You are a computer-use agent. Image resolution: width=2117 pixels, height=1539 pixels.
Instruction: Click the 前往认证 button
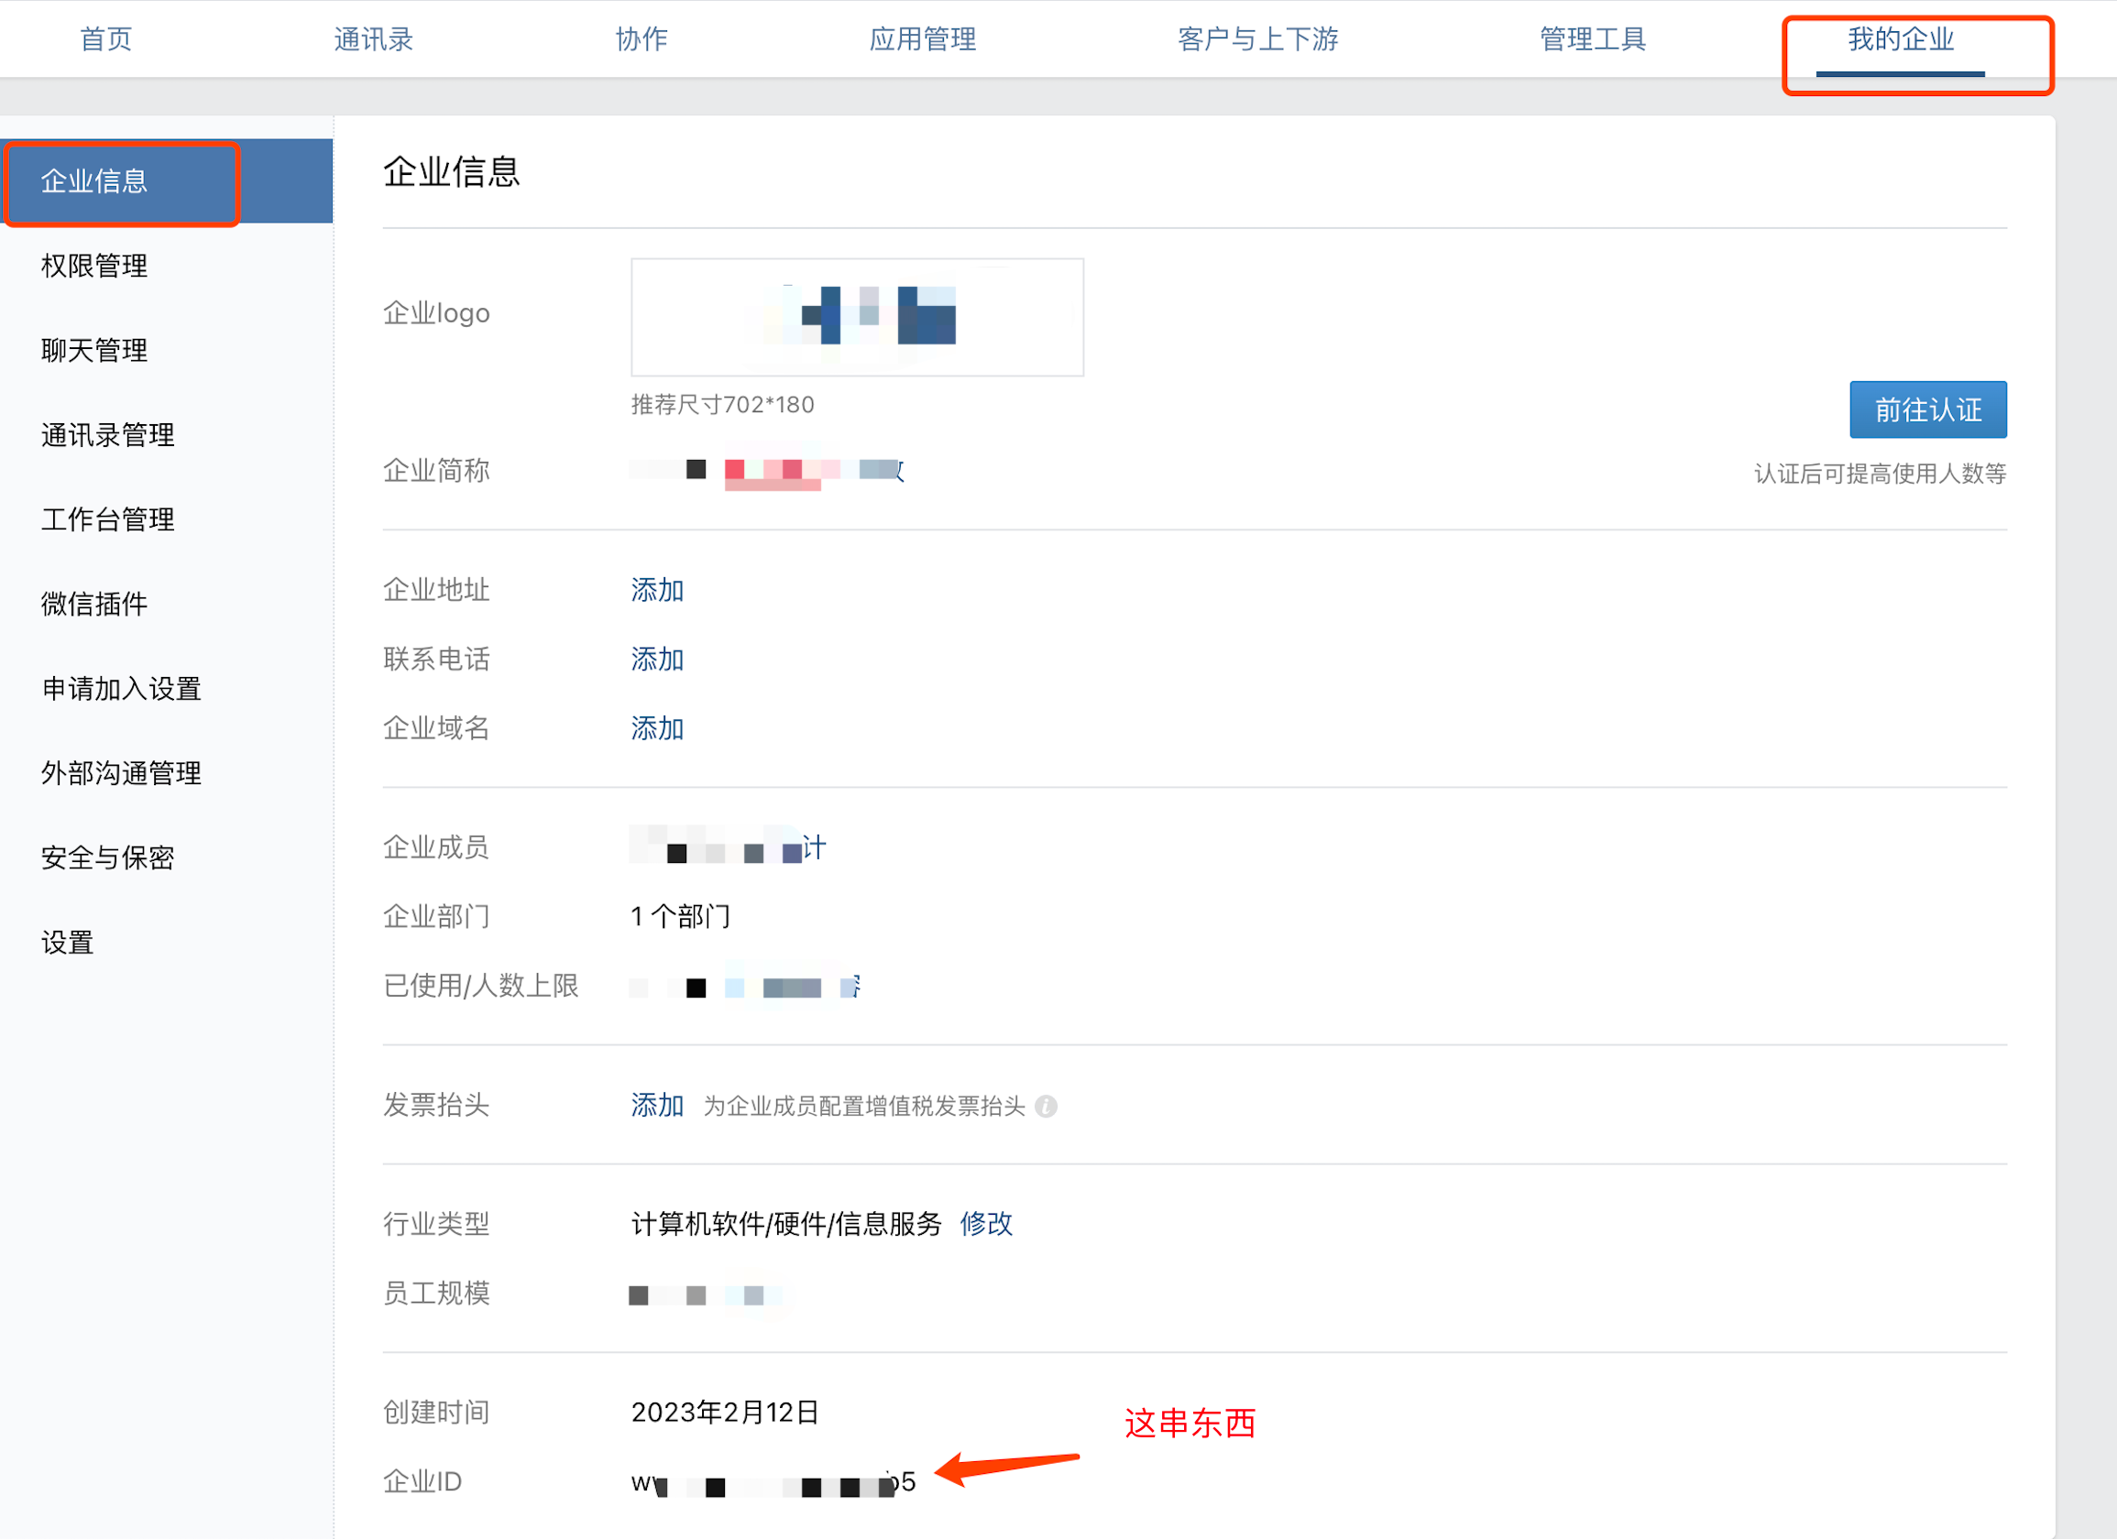pyautogui.click(x=1927, y=409)
